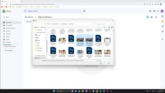Open Google Tasks in the side panel
The image size is (165, 93).
[x=163, y=26]
